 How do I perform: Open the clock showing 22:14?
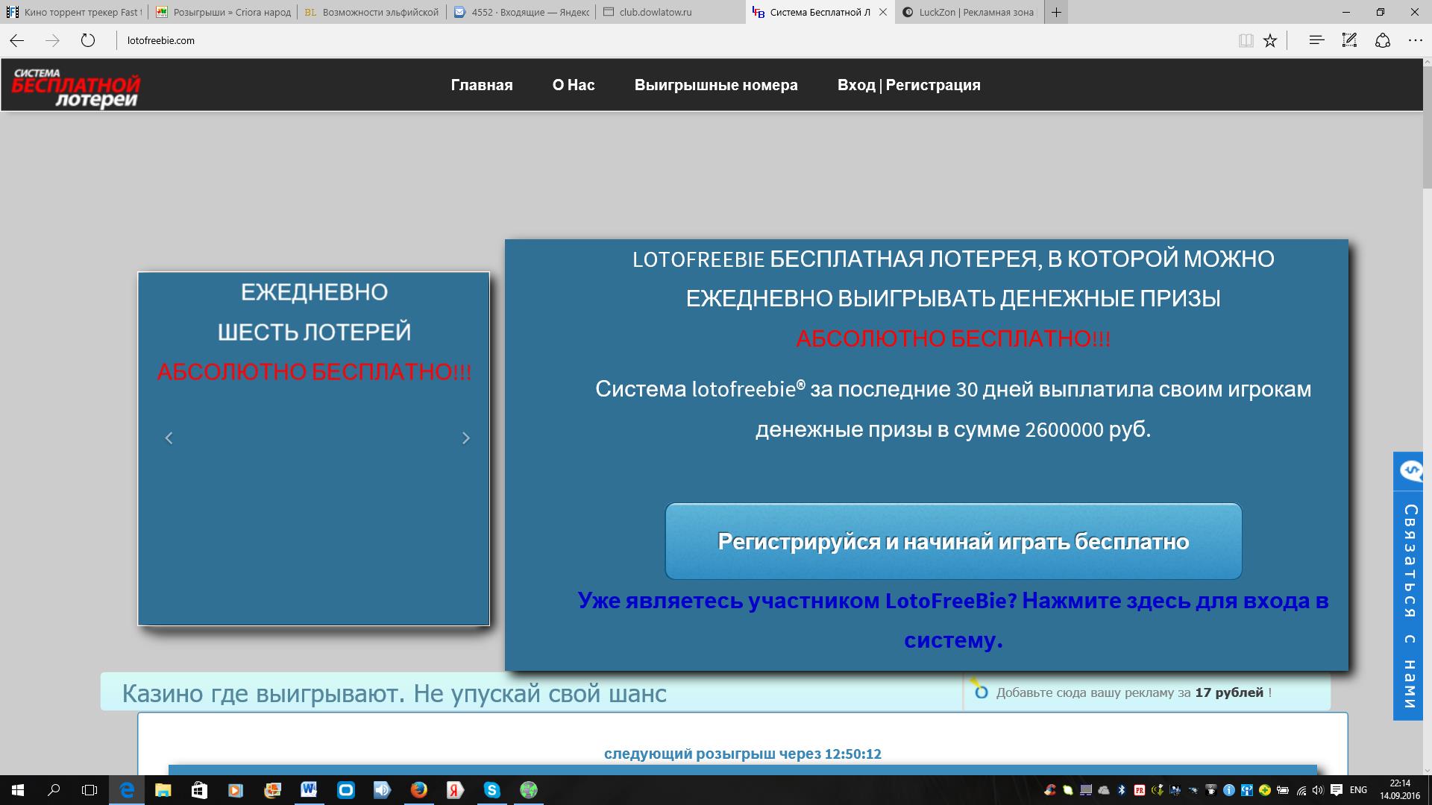click(1400, 790)
